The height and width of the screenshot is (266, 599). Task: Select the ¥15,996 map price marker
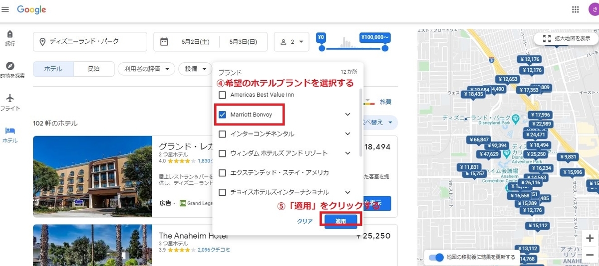point(573,172)
